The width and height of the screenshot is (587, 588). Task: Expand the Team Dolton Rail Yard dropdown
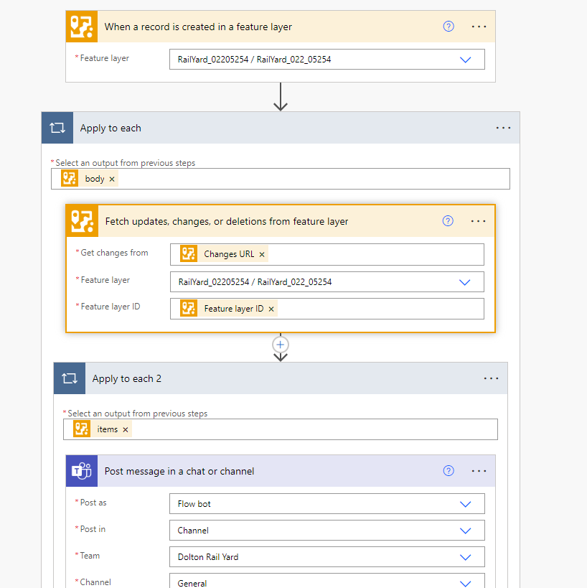[465, 558]
